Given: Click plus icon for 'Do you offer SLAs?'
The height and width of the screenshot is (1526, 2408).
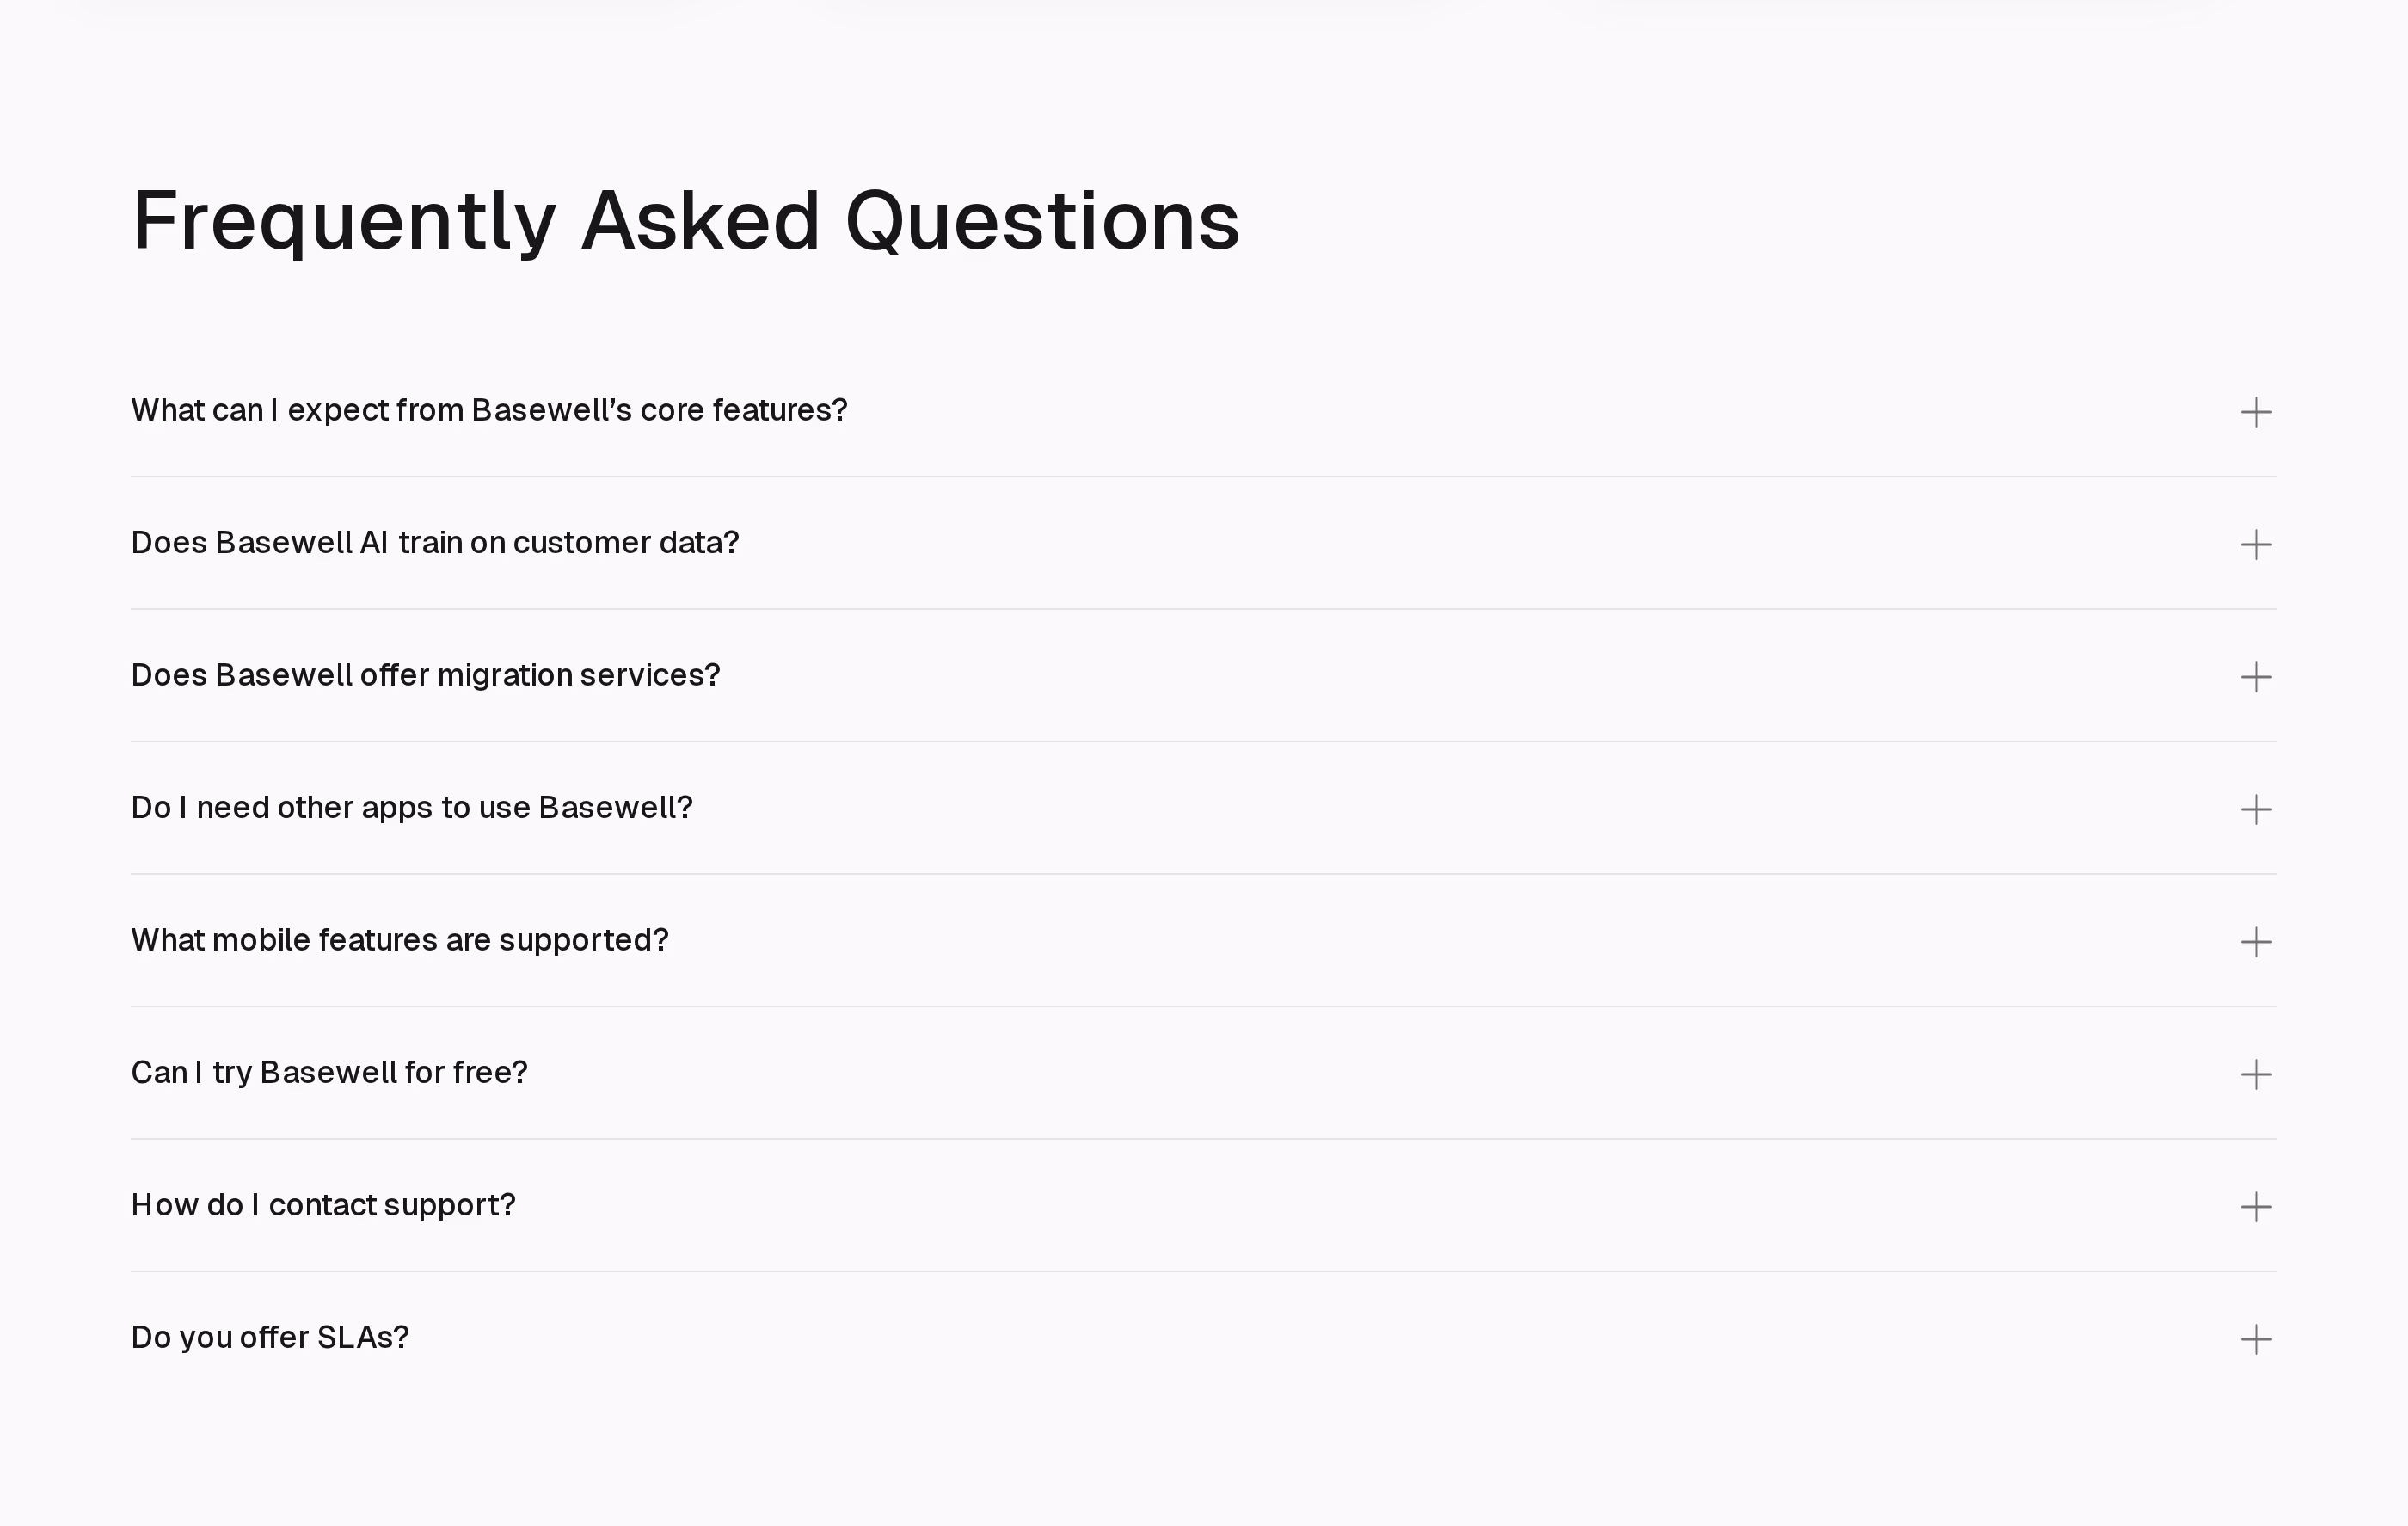Looking at the screenshot, I should point(2256,1339).
